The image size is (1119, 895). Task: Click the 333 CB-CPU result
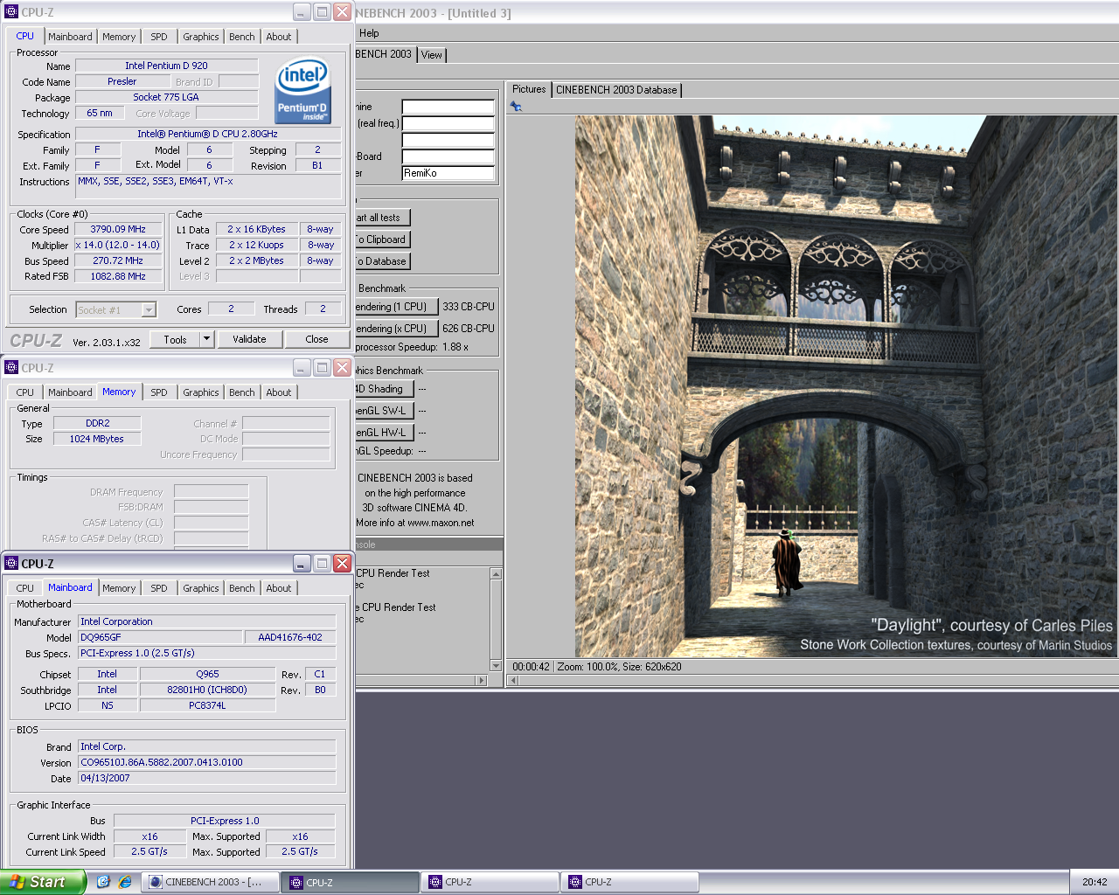(469, 307)
